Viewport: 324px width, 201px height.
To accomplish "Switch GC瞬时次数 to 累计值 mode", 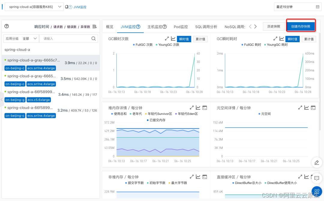I will pos(200,39).
